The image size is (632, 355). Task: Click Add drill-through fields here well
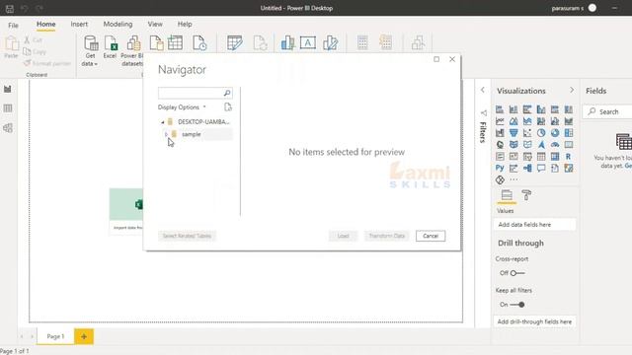pyautogui.click(x=534, y=321)
